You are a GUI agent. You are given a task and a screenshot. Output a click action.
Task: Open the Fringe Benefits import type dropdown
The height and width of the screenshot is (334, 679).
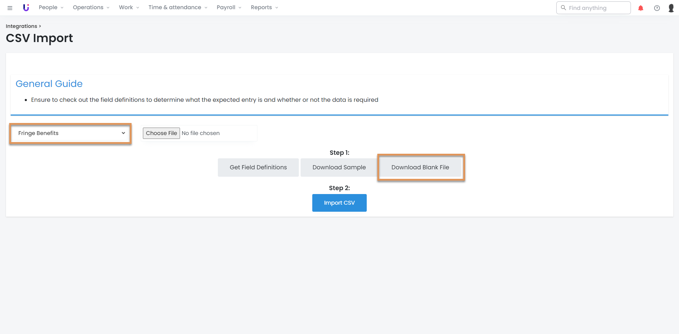(x=71, y=133)
